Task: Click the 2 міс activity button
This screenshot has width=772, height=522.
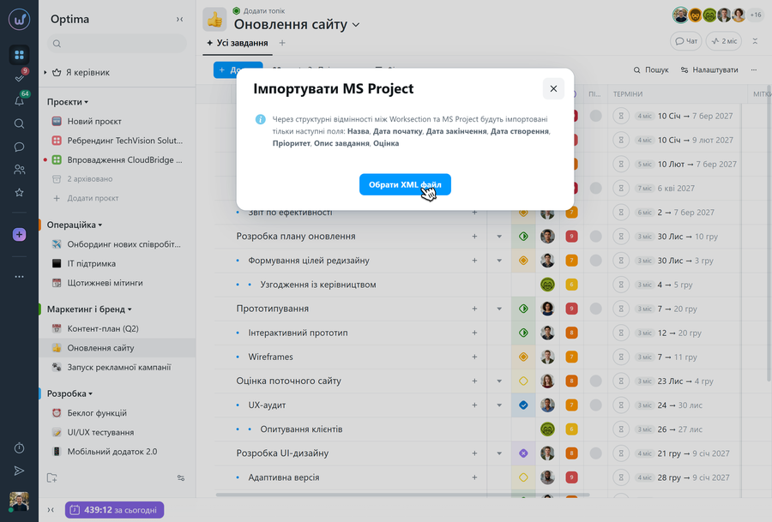Action: click(723, 41)
